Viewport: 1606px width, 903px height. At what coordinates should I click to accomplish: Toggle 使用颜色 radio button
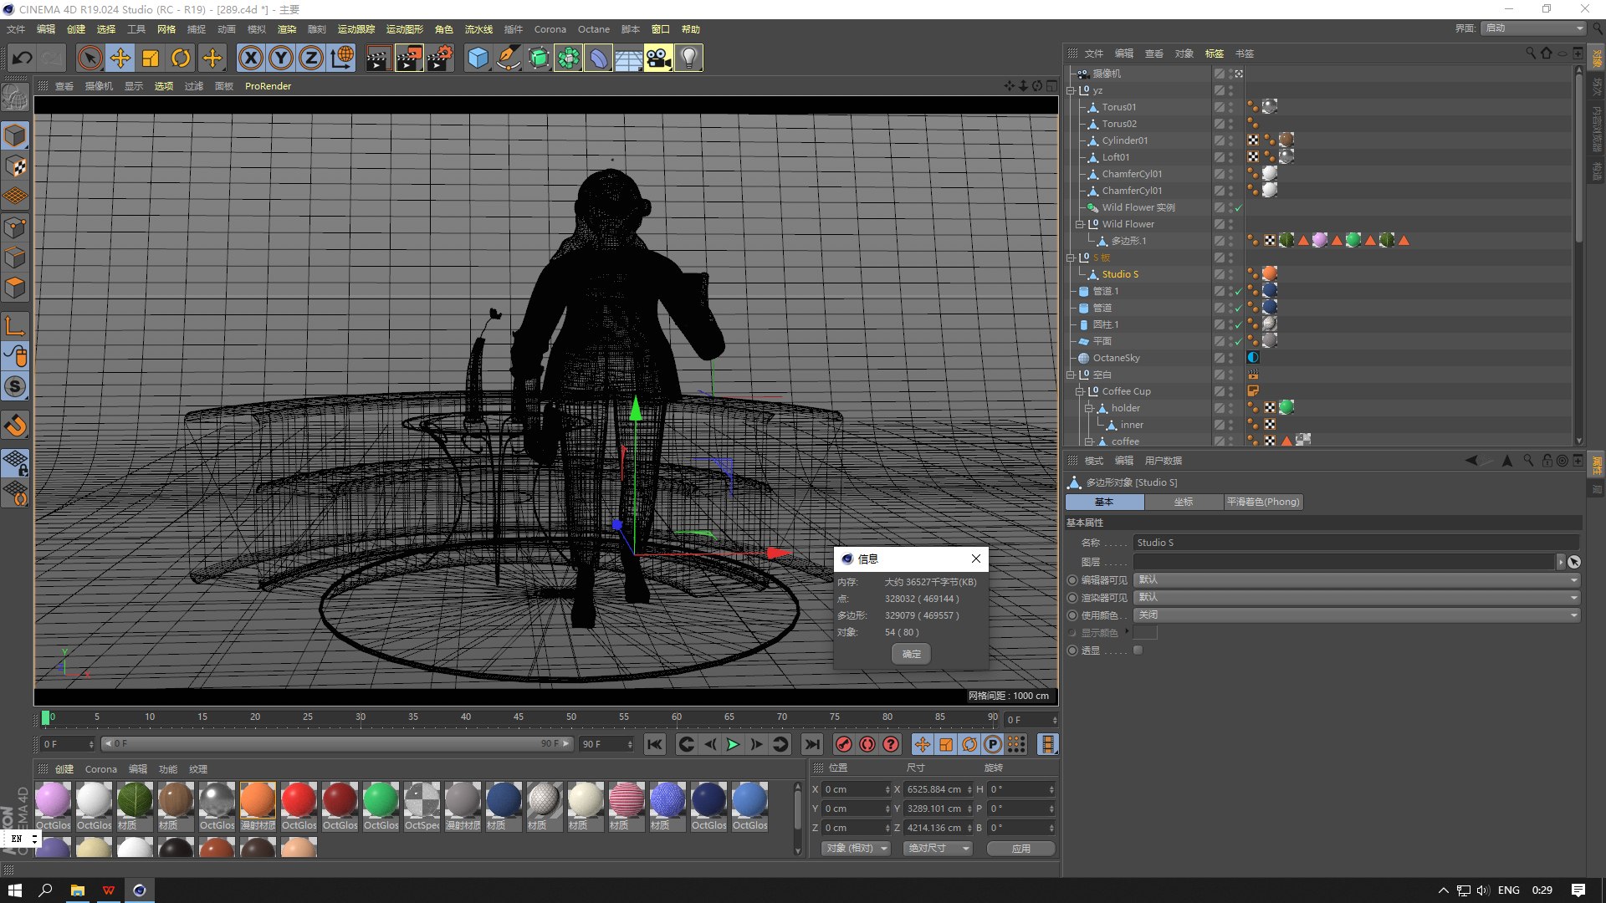point(1072,615)
